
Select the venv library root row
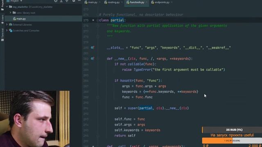43,13
